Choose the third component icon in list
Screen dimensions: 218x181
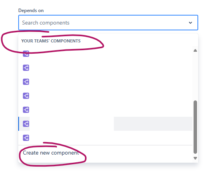(26, 82)
